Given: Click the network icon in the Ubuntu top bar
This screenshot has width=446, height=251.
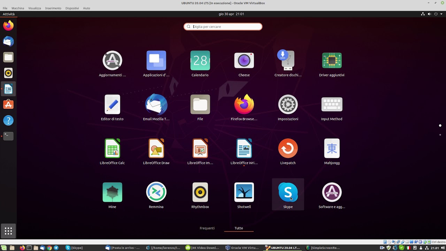Looking at the screenshot, I should 423,14.
